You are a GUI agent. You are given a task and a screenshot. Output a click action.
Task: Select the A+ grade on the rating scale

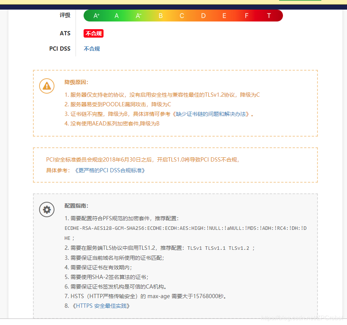(95, 15)
